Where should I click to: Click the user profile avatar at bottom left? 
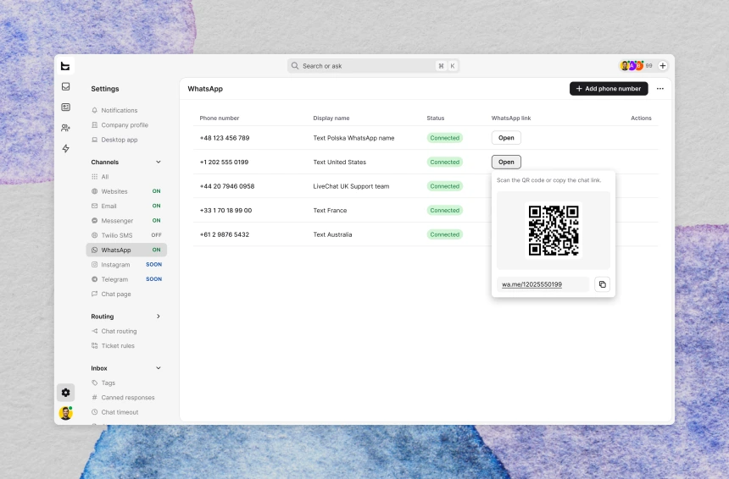pos(65,413)
